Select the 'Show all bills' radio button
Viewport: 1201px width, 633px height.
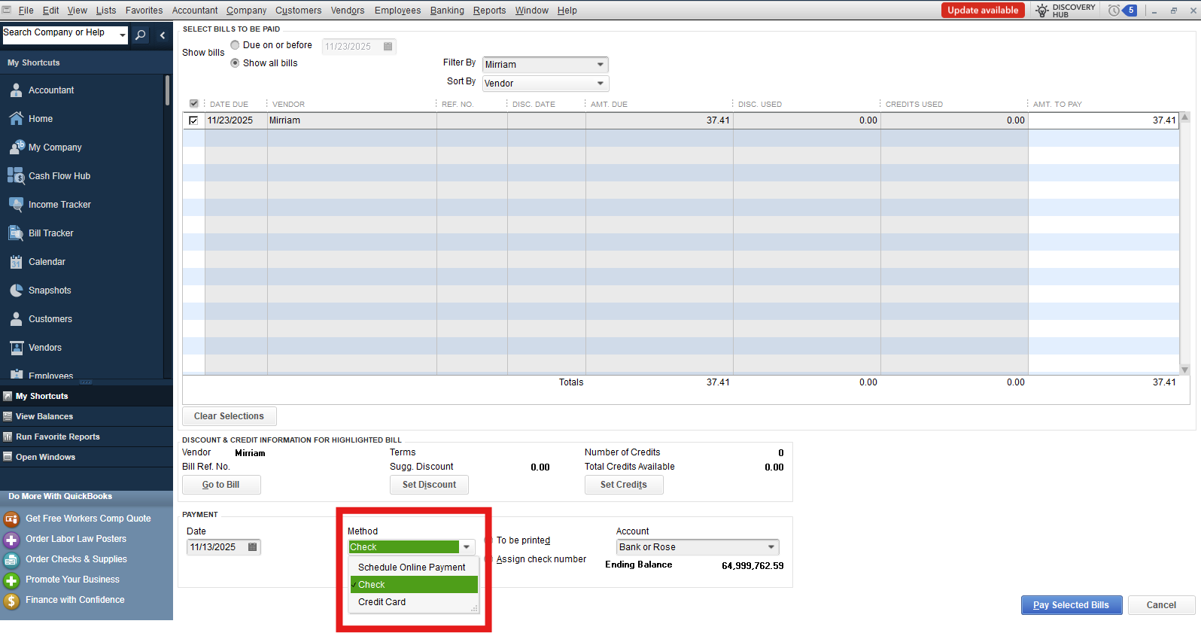pyautogui.click(x=235, y=63)
